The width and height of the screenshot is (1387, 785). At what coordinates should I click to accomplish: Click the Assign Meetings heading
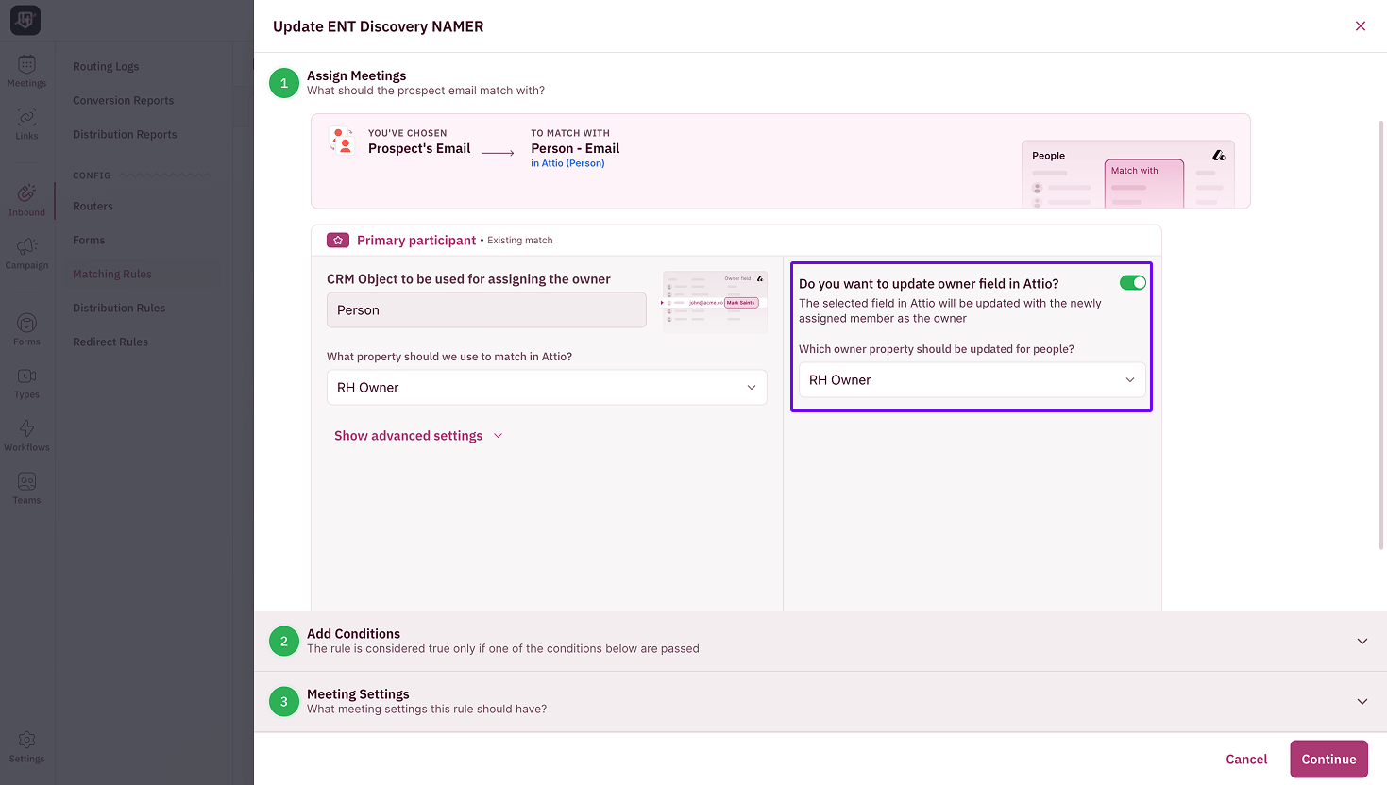[x=357, y=75]
